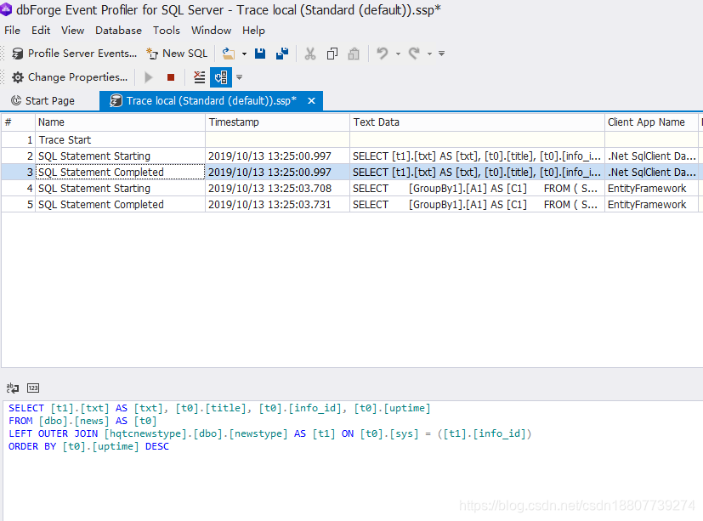The image size is (703, 521).
Task: Click the Open file folder icon
Action: coord(229,54)
